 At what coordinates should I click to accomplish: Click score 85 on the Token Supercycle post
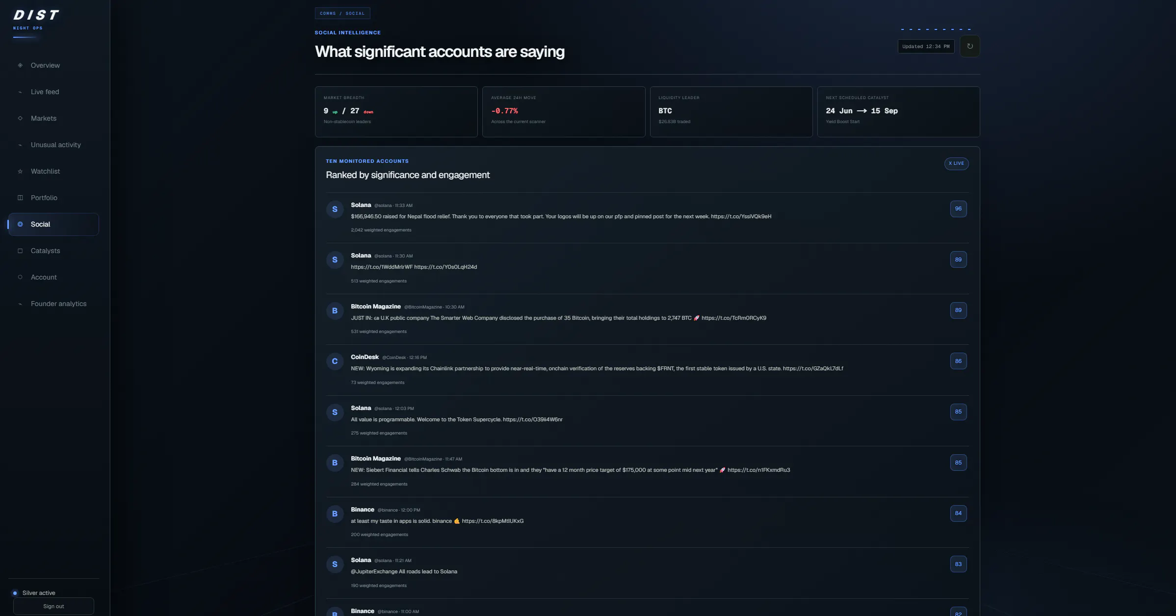tap(958, 411)
